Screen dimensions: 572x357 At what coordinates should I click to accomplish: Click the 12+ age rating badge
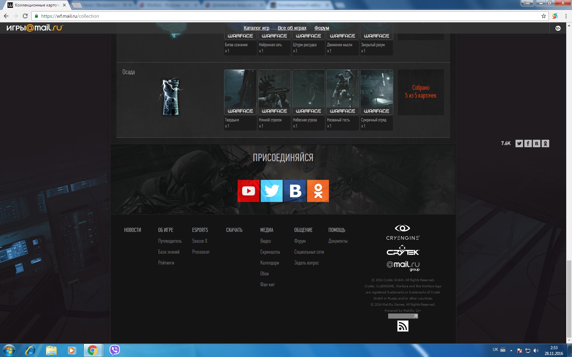coord(558,28)
